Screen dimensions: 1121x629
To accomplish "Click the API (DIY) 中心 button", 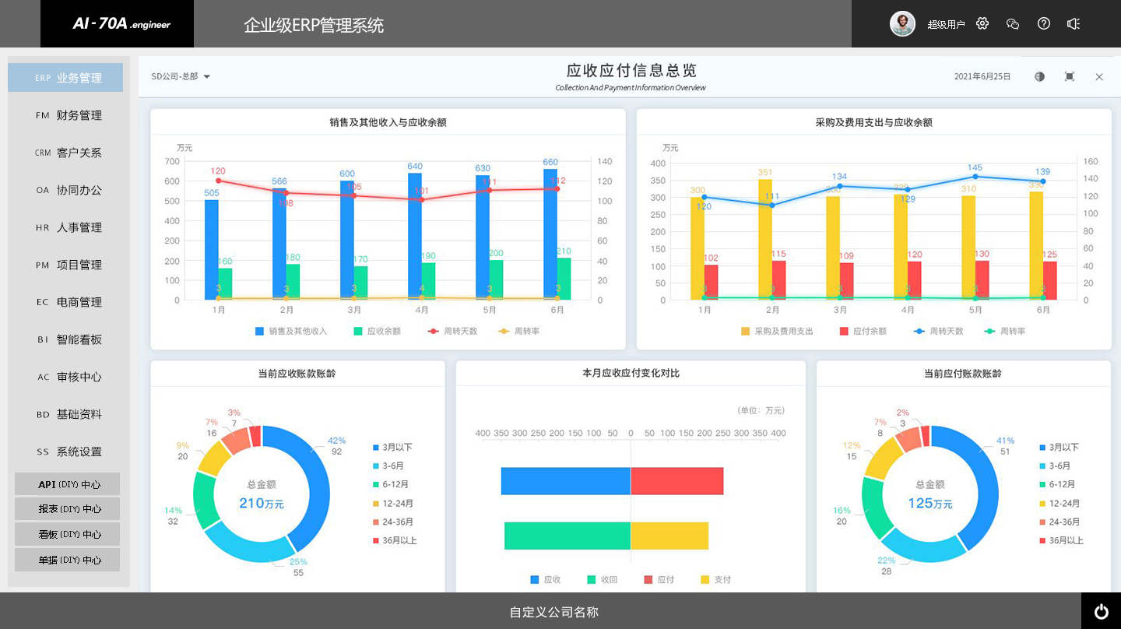I will (x=68, y=484).
